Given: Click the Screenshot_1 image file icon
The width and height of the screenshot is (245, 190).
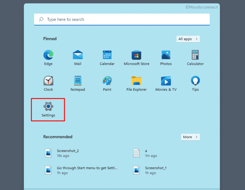Looking at the screenshot, I should [x=136, y=170].
